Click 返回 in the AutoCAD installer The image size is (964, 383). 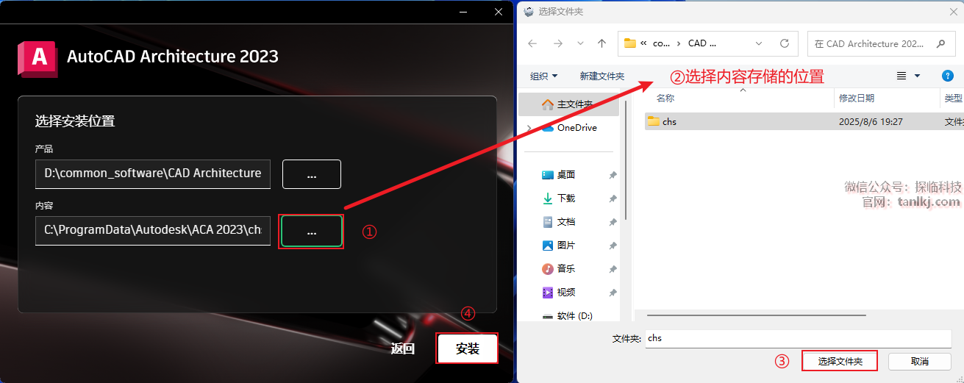click(403, 348)
